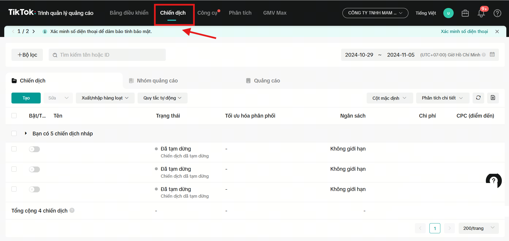This screenshot has height=241, width=509.
Task: Open Phân tích menu
Action: point(240,13)
